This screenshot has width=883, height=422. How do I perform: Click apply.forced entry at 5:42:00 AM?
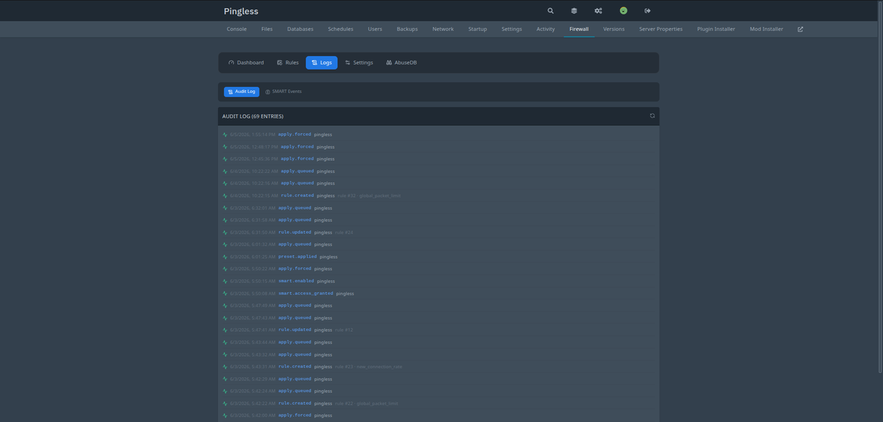pyautogui.click(x=295, y=415)
